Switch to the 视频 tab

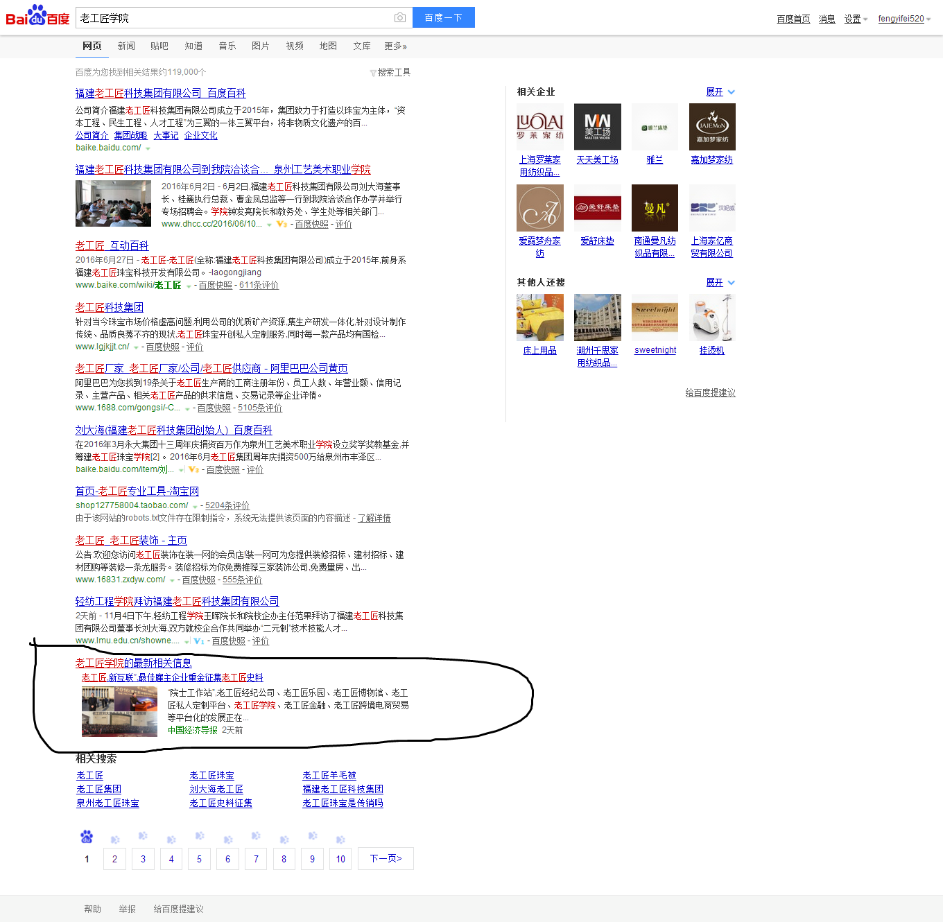click(x=295, y=46)
